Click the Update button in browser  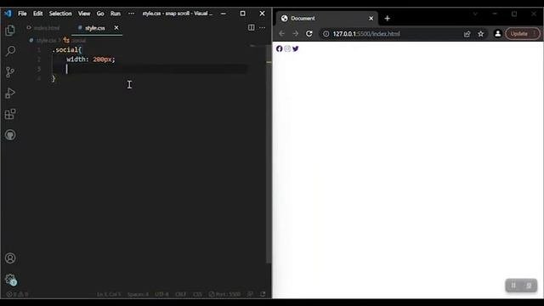[522, 34]
